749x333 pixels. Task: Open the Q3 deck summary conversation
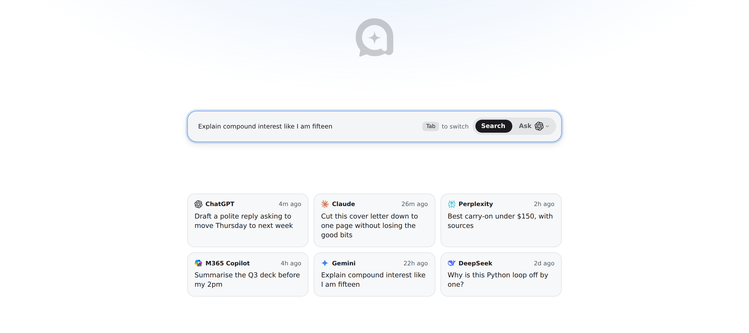248,274
